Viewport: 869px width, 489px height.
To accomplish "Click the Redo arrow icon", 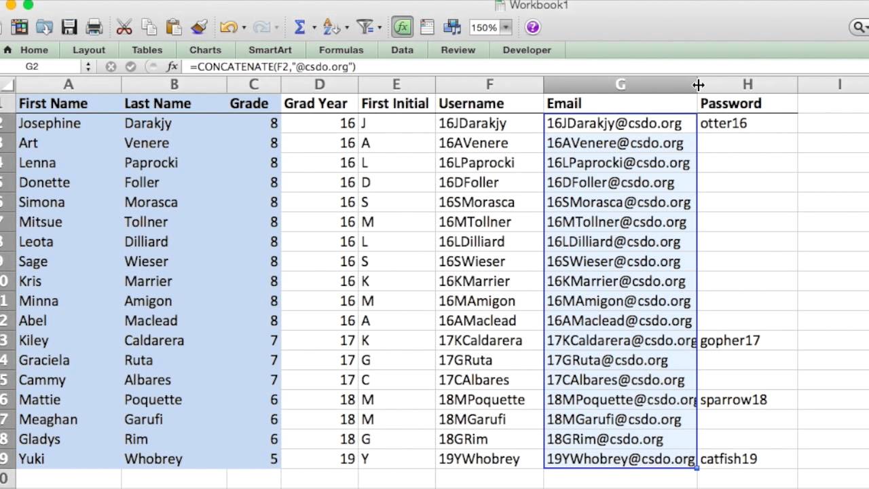I will 261,27.
